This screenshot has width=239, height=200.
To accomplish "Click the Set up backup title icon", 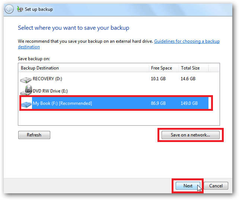I will [x=20, y=9].
